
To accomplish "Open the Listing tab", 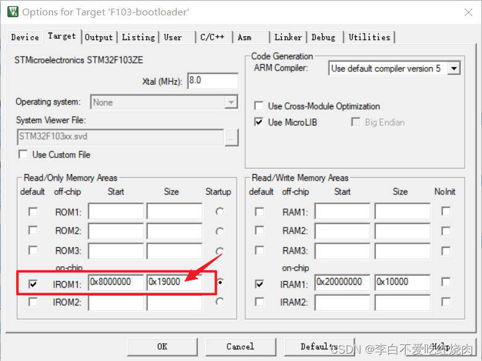I will 138,38.
